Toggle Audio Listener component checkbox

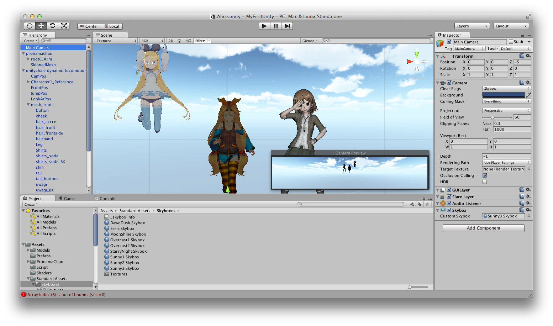coord(449,203)
